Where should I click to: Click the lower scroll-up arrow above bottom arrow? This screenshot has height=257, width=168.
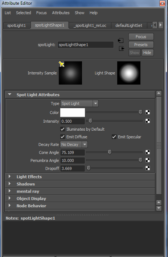(x=159, y=203)
